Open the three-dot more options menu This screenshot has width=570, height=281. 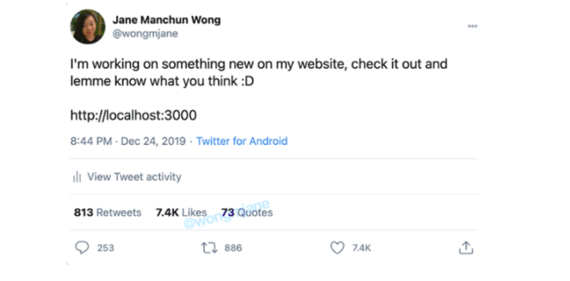coord(472,26)
